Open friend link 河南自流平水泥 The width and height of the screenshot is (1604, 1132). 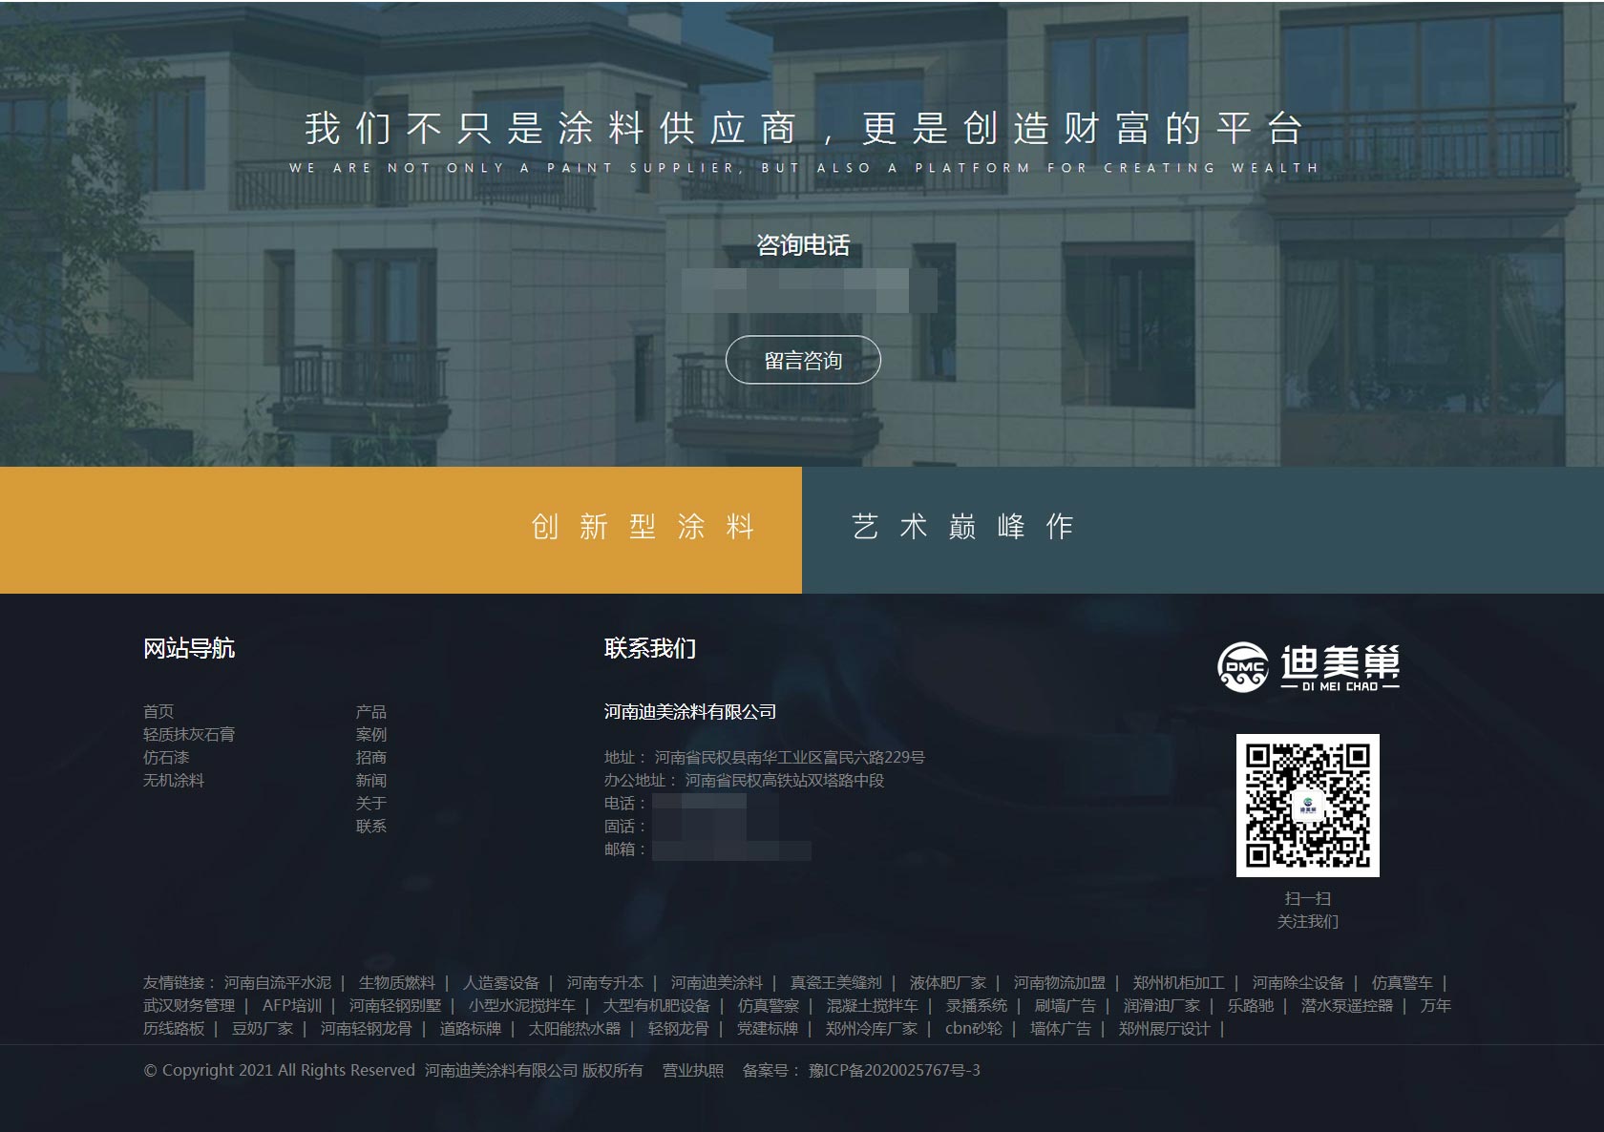click(278, 982)
